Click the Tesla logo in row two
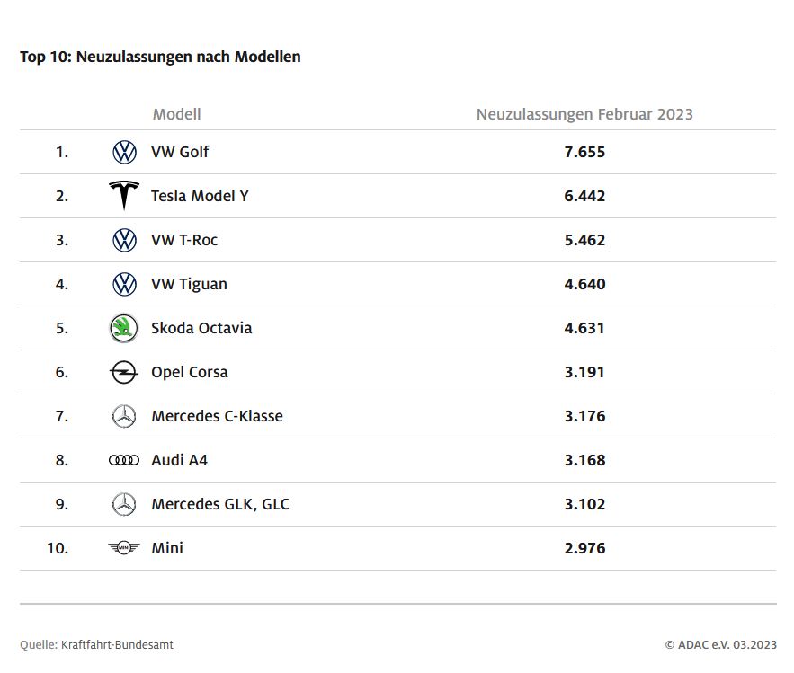The image size is (794, 673). point(124,195)
